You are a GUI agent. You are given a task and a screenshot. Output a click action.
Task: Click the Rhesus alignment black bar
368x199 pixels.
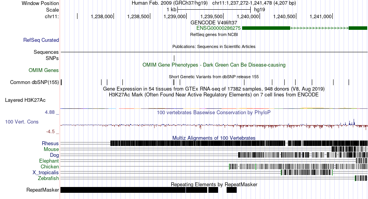(198, 143)
